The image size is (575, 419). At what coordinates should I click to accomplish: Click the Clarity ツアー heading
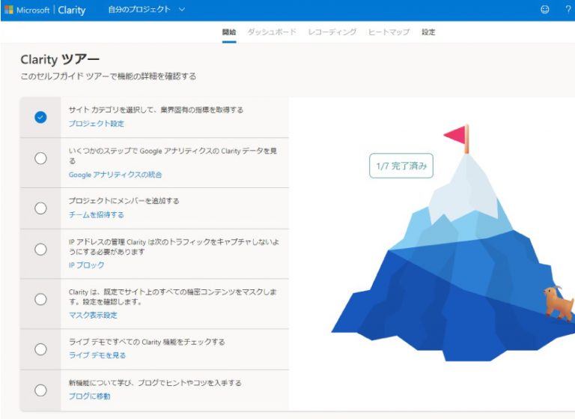pyautogui.click(x=60, y=59)
